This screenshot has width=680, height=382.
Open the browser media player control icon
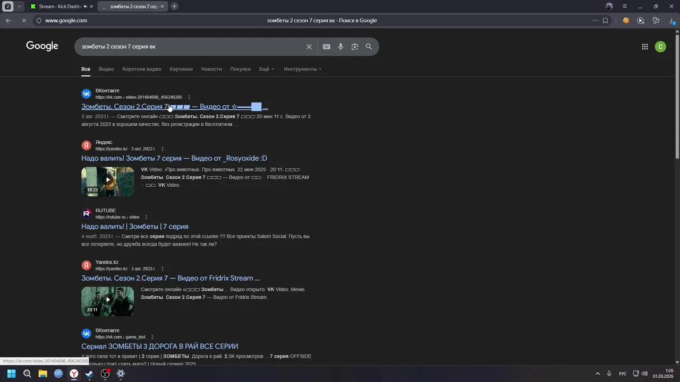[641, 21]
